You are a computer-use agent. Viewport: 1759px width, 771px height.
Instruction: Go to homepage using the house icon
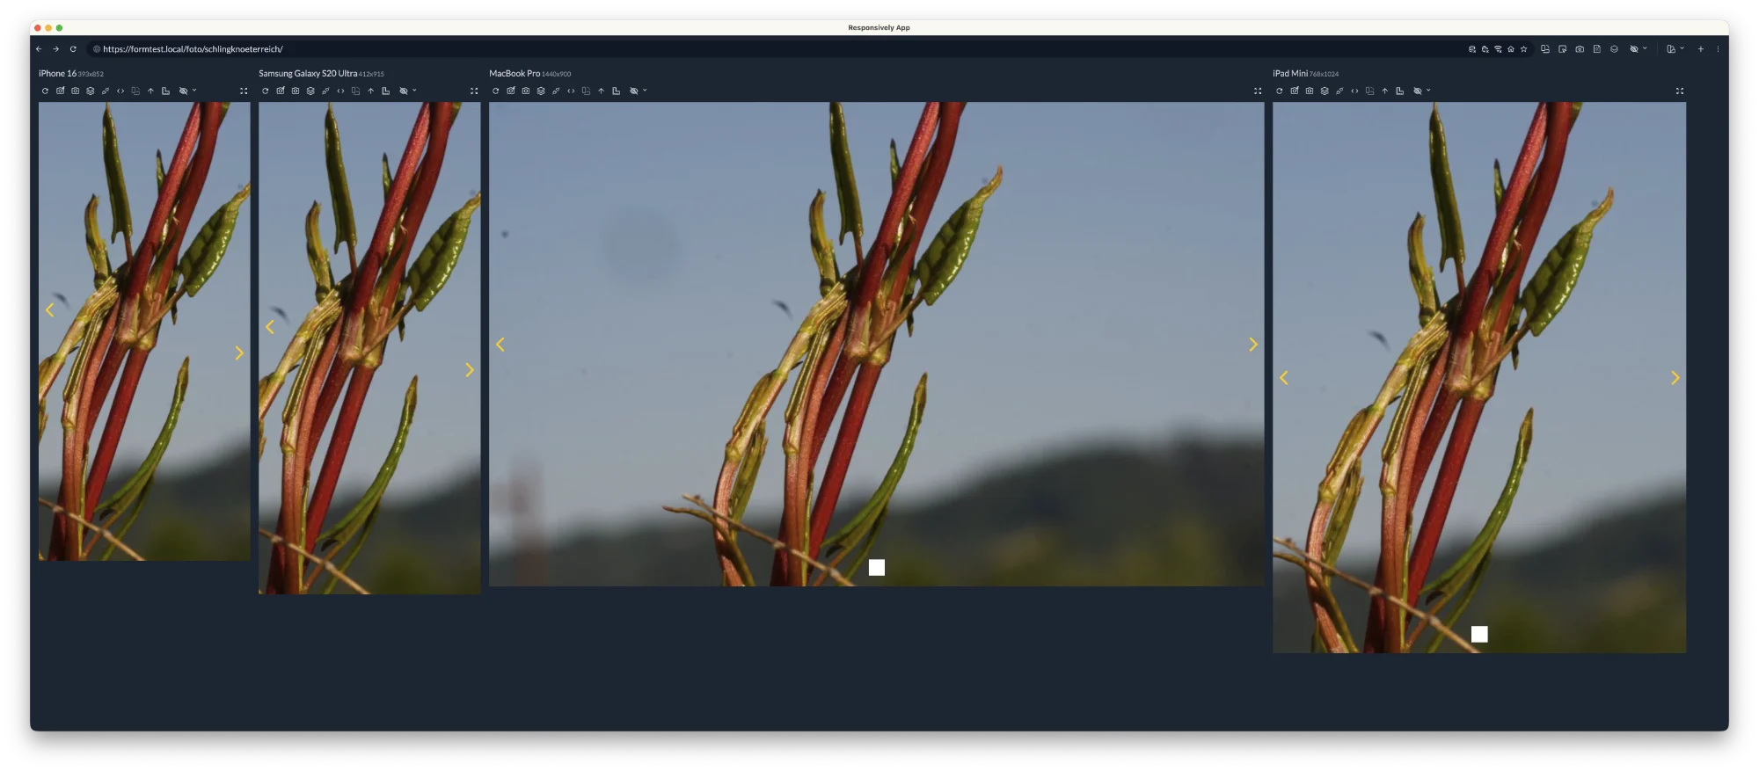click(1511, 49)
